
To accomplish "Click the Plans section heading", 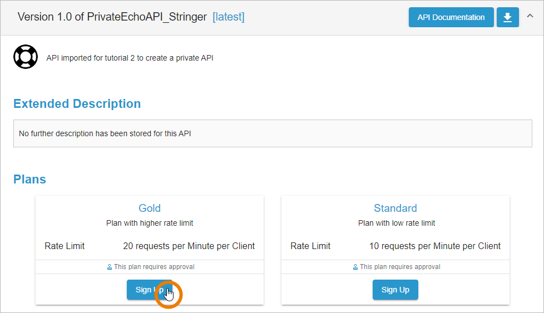I will (29, 180).
